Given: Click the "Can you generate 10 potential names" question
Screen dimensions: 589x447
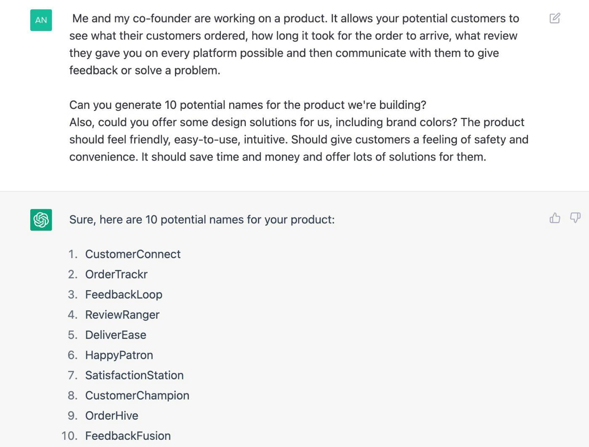Looking at the screenshot, I should [x=247, y=105].
